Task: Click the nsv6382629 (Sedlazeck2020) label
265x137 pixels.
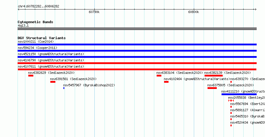Action: 51,73
